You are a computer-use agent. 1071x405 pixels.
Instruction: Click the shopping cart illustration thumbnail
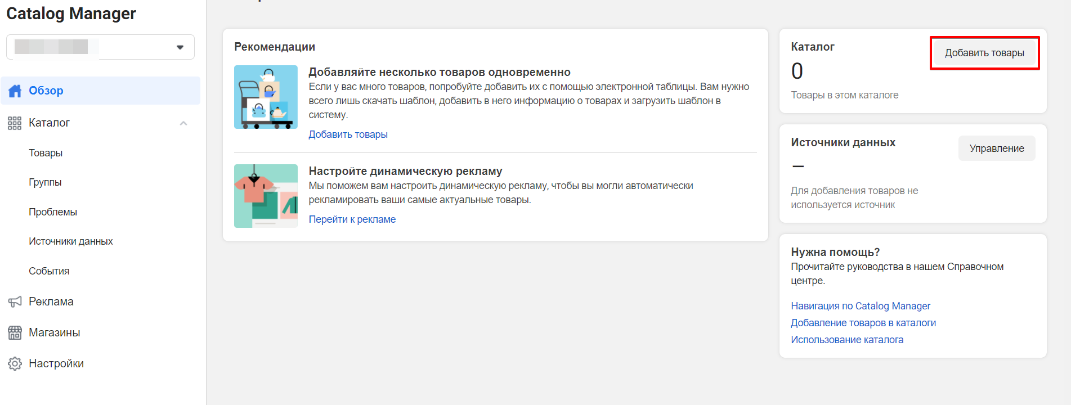pos(266,97)
